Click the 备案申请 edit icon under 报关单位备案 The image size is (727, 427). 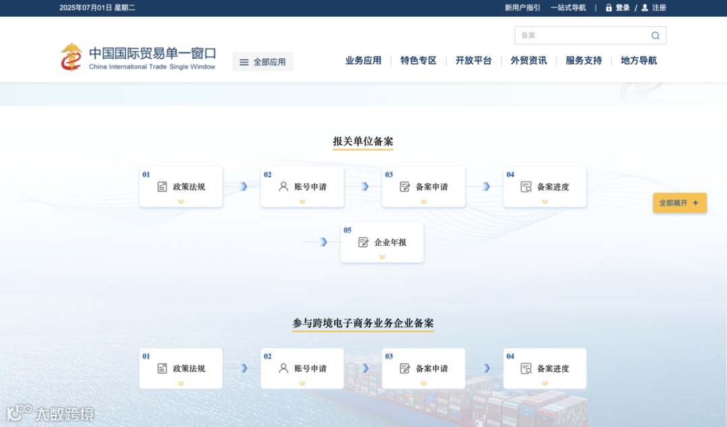pyautogui.click(x=405, y=187)
